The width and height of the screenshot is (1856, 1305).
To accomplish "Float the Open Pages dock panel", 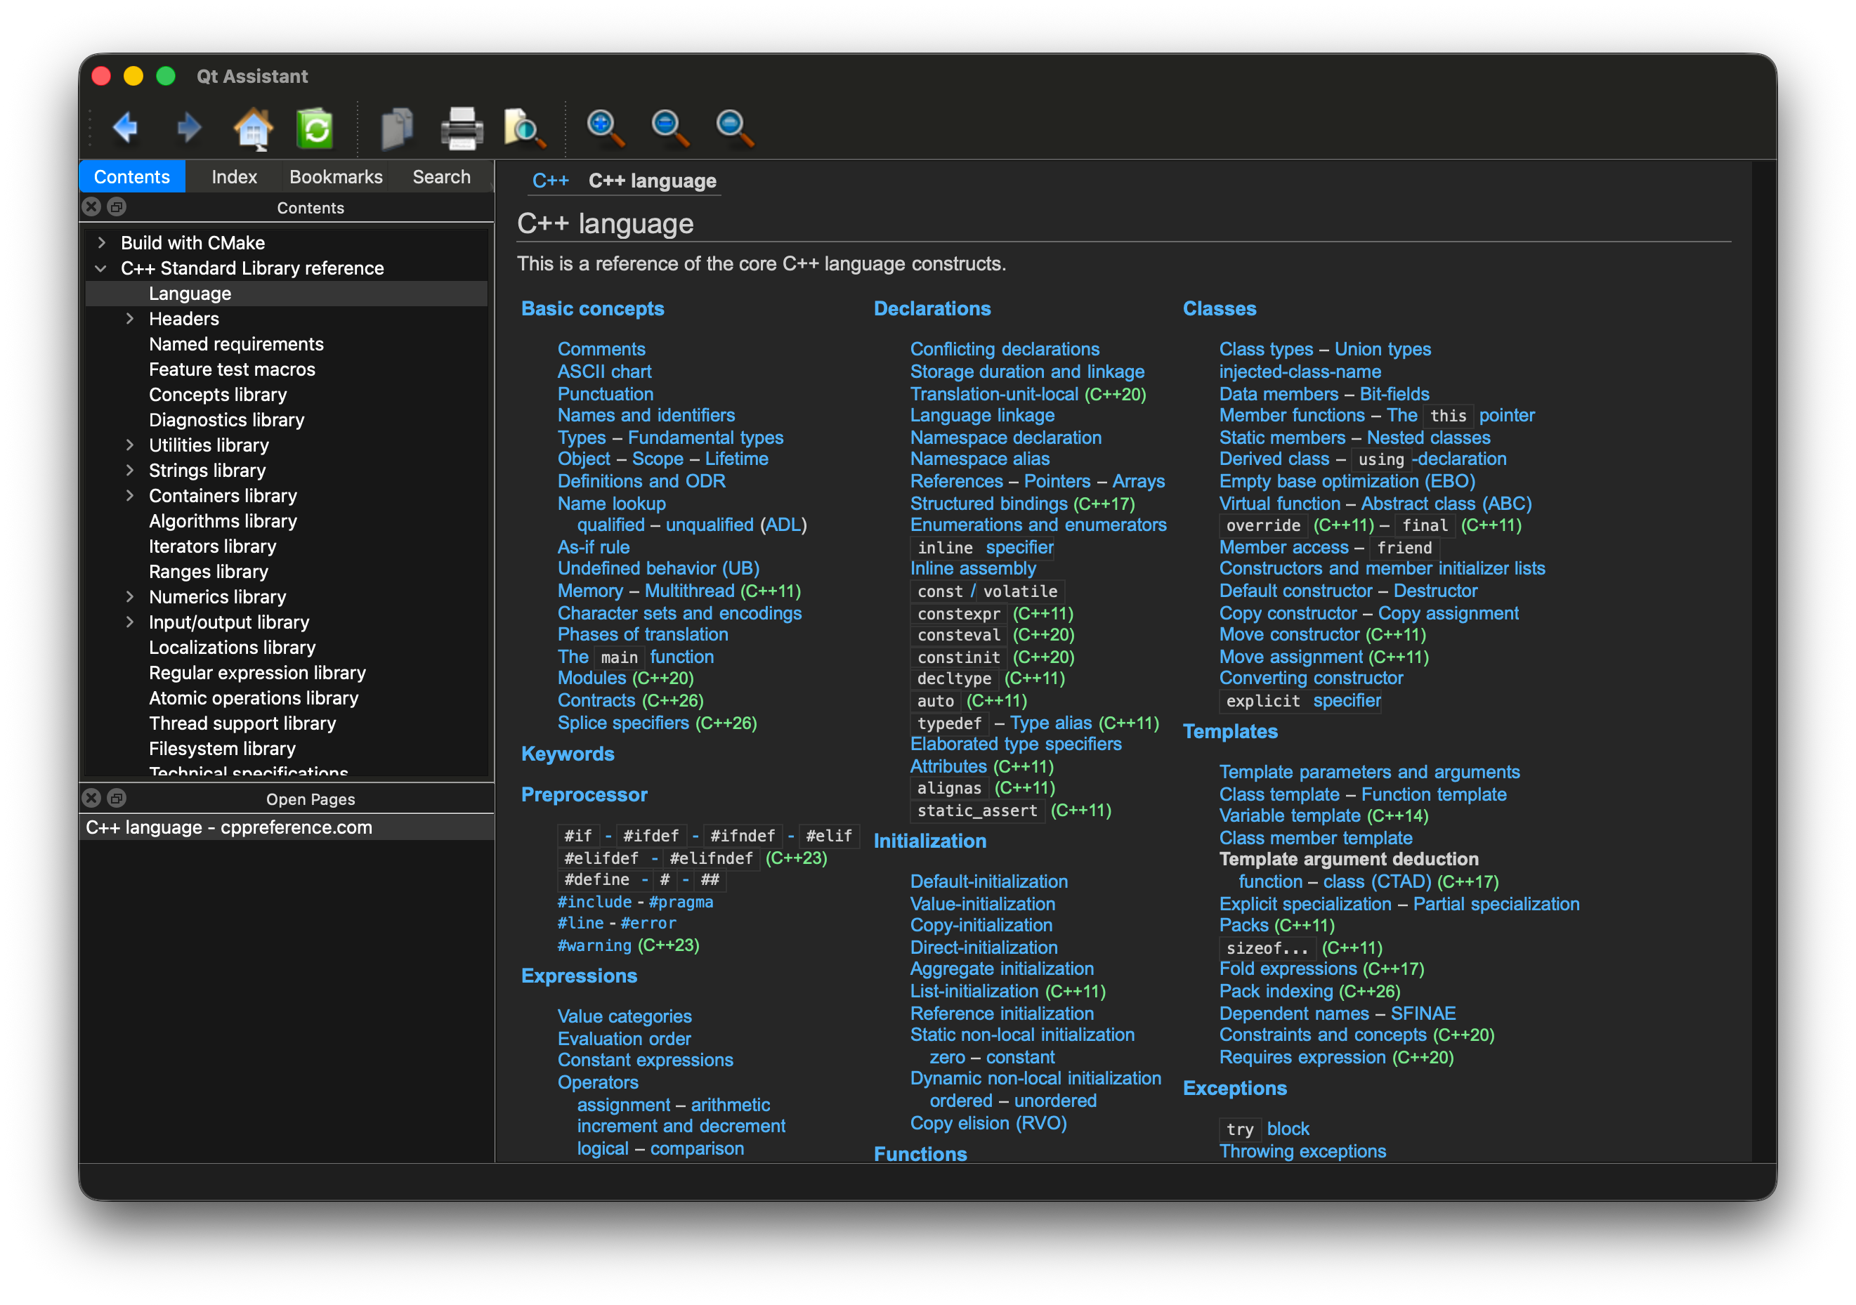I will 117,799.
